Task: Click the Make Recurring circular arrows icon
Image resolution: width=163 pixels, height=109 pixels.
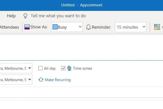Action: [x=41, y=80]
